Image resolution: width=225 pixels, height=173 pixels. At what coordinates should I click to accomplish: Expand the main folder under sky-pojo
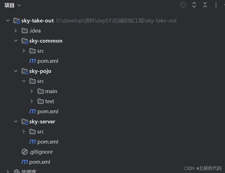tap(31, 91)
